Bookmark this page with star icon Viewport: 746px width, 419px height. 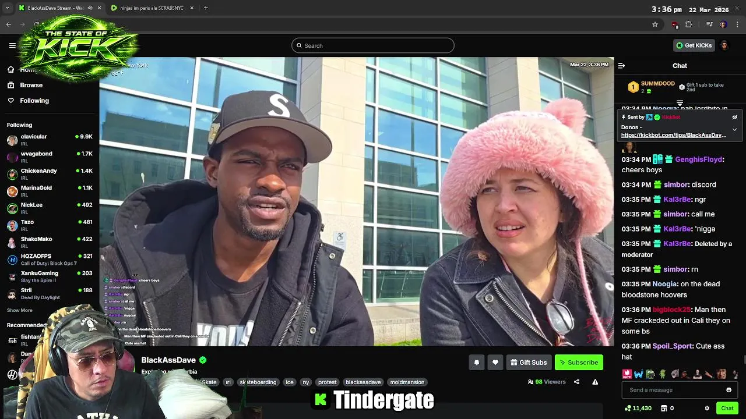coord(655,24)
